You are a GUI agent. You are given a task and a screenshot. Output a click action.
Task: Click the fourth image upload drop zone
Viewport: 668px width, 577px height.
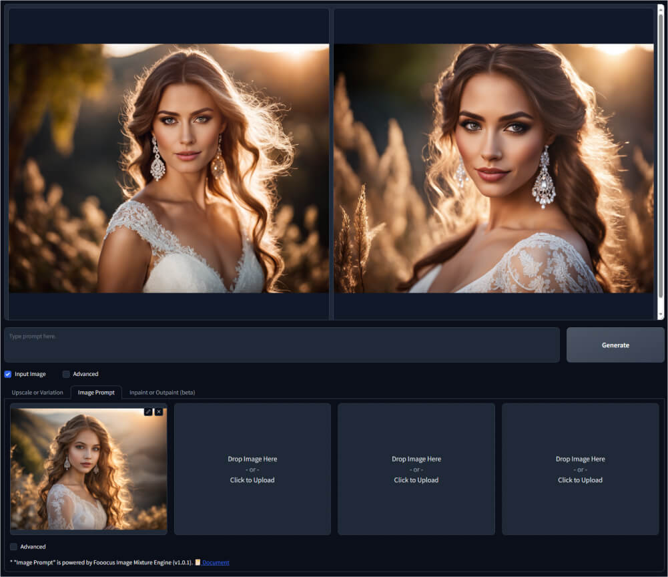pos(580,469)
